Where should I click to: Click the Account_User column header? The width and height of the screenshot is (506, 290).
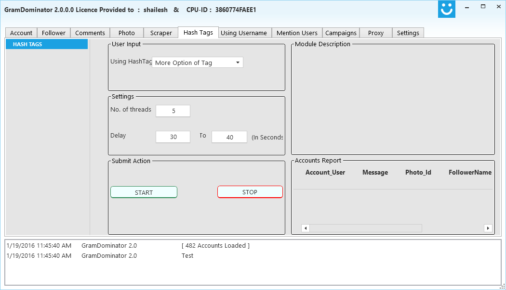(325, 172)
